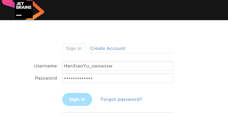The width and height of the screenshot is (228, 116).
Task: Click the white dash inside the black logo square
Action: coord(19,15)
